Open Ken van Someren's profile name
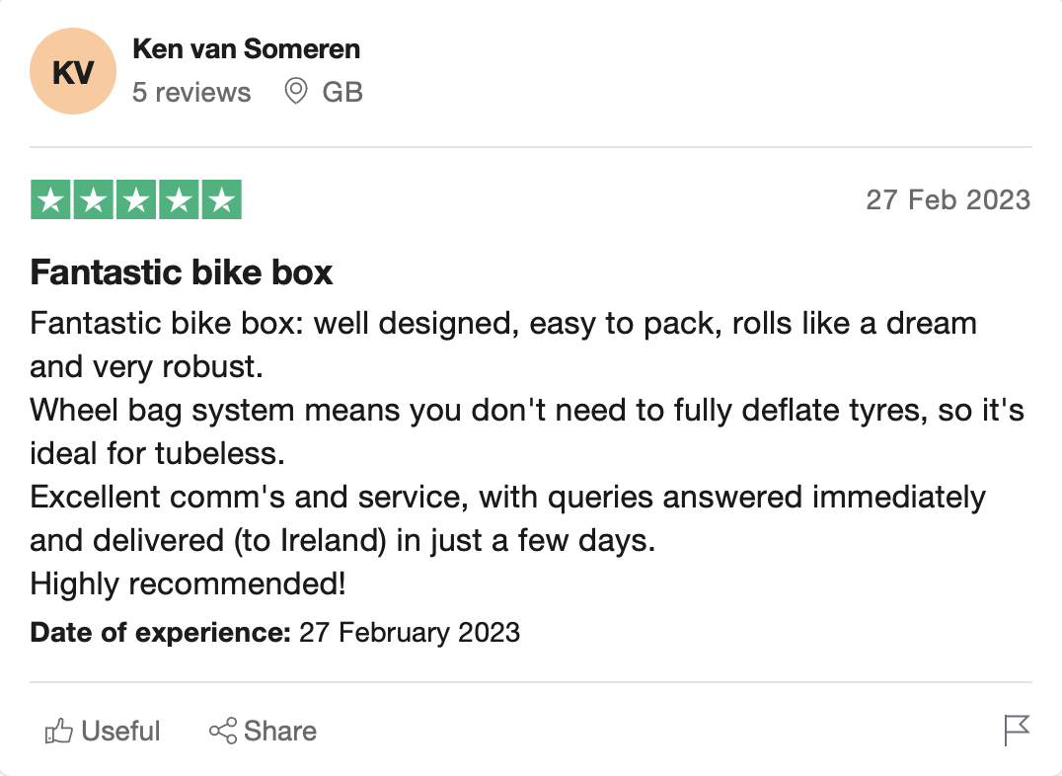1062x776 pixels. coord(247,48)
